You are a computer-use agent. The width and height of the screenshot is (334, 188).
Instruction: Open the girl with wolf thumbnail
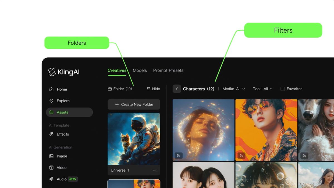pyautogui.click(x=316, y=130)
